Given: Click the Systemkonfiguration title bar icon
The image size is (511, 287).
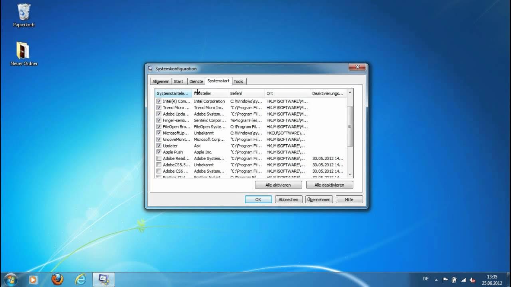Looking at the screenshot, I should click(150, 69).
